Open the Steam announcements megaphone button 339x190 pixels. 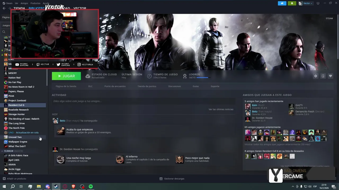[x=282, y=3]
